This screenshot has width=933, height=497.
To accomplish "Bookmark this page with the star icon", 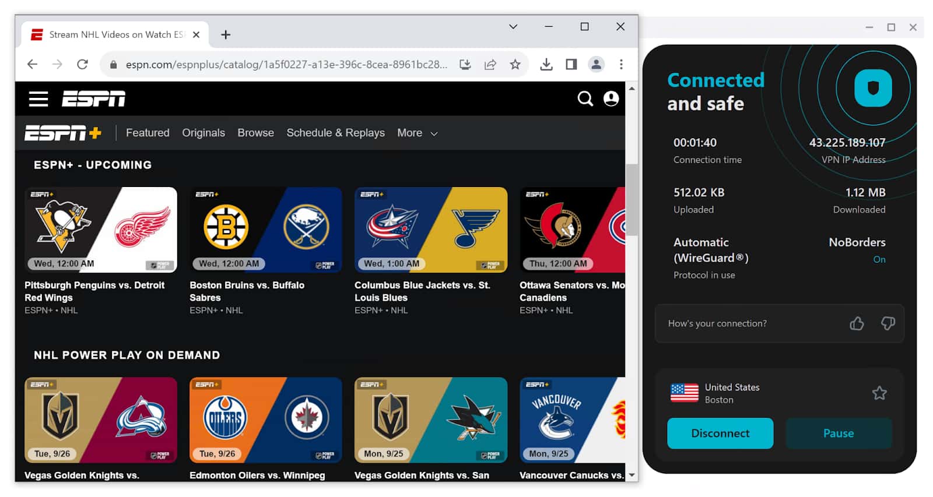I will pyautogui.click(x=515, y=64).
